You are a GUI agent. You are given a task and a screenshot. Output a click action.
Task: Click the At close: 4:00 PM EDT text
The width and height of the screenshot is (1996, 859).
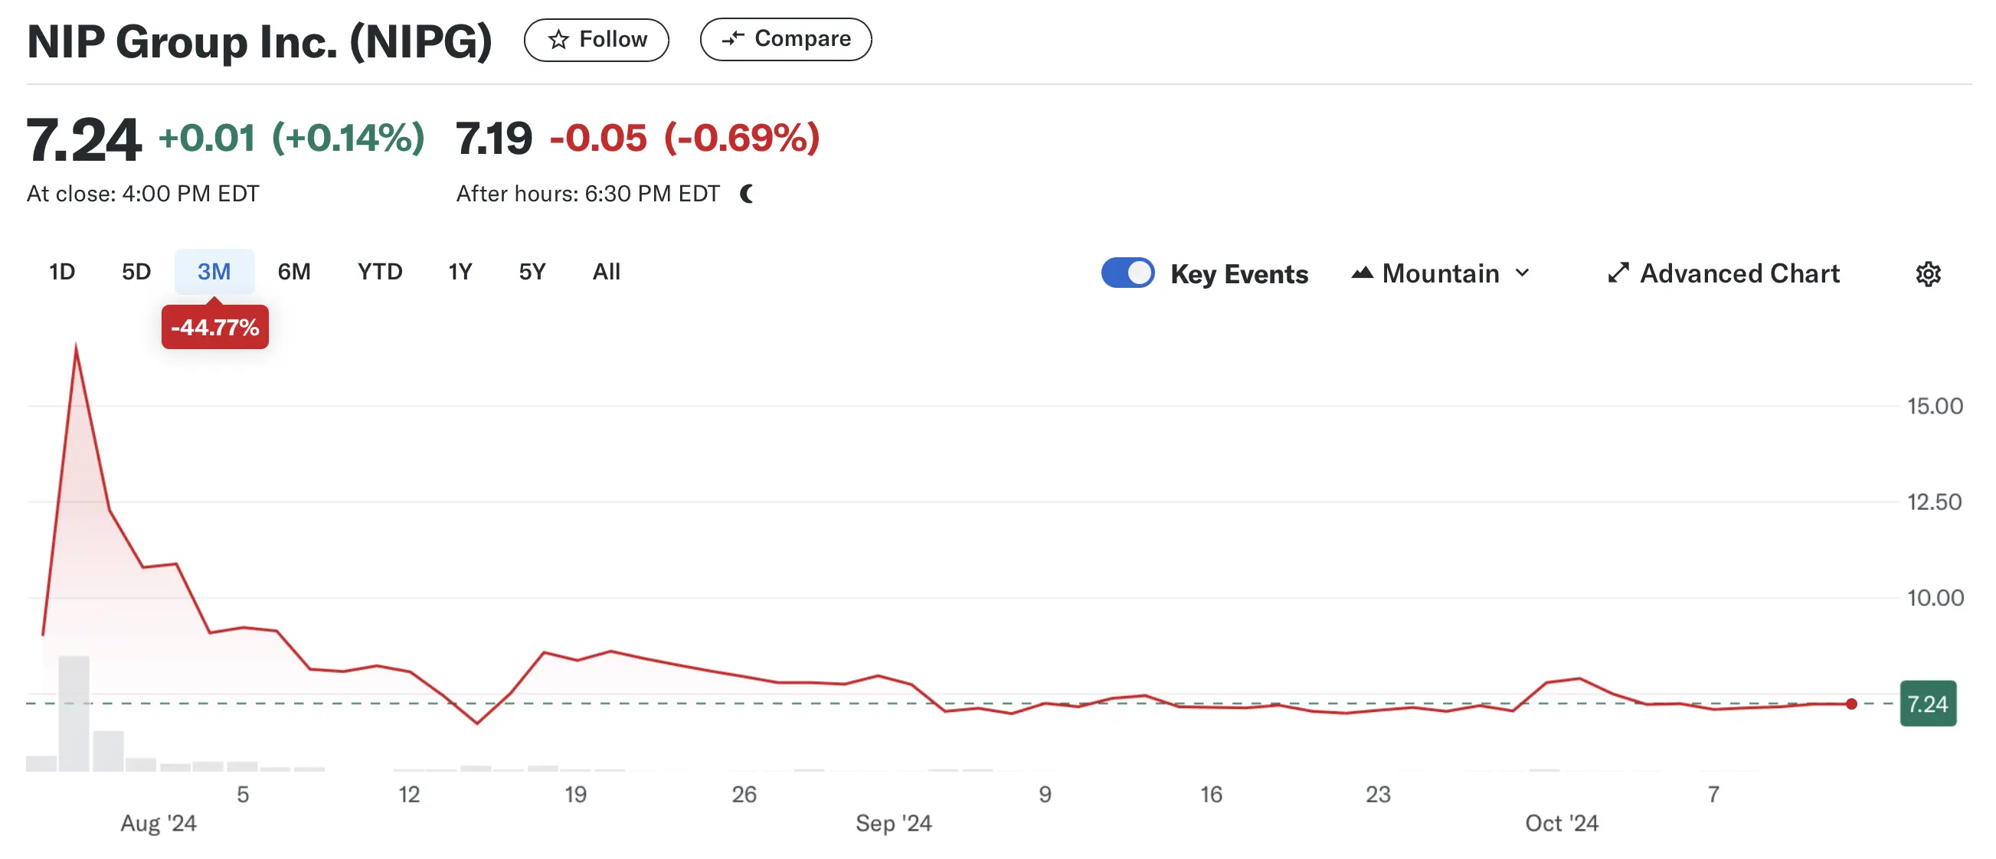[142, 194]
